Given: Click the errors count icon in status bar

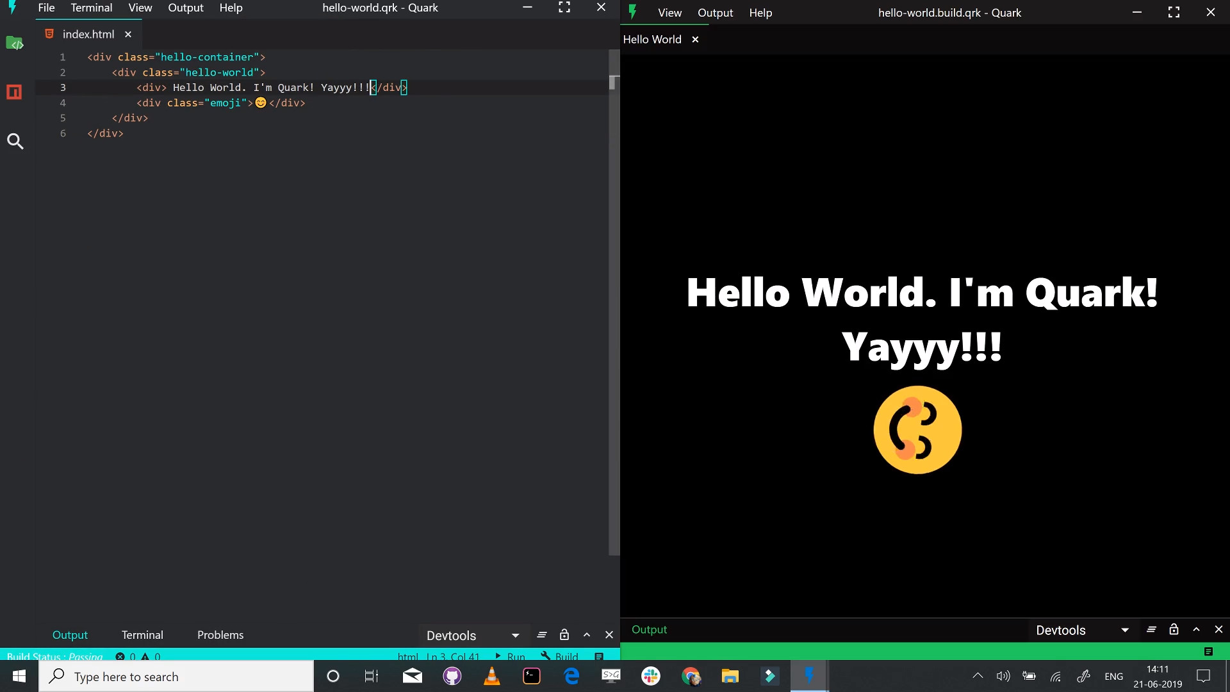Looking at the screenshot, I should 120,656.
